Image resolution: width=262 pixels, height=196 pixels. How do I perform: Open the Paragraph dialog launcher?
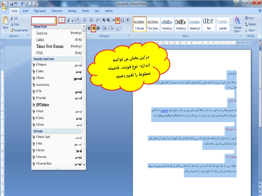tap(129, 36)
